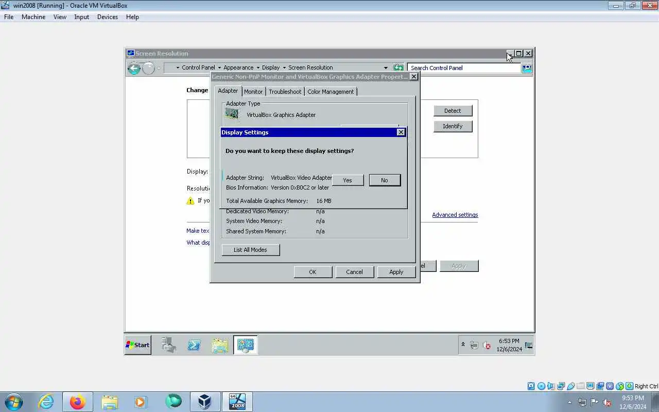The width and height of the screenshot is (659, 412).
Task: Click VirtualBox recording indicator
Action: click(600, 386)
